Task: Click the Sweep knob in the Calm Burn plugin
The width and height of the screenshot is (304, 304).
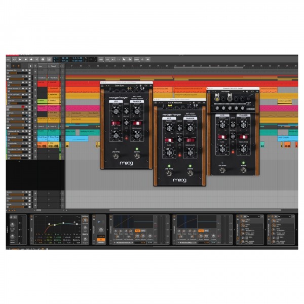Action: coord(137,111)
